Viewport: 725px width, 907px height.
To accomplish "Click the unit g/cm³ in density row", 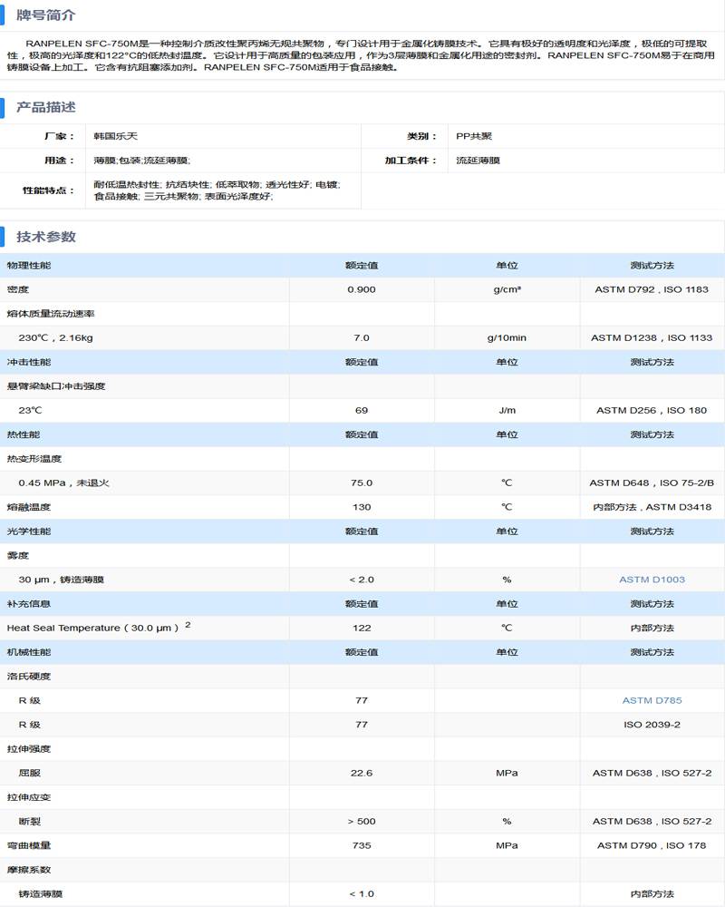I will (x=507, y=289).
